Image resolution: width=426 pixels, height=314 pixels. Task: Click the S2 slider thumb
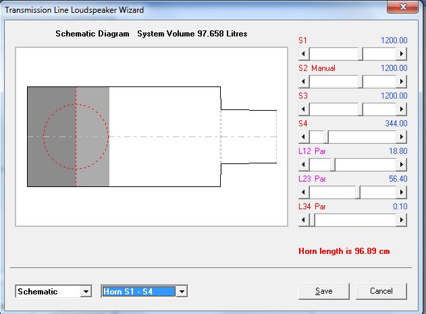coord(361,82)
